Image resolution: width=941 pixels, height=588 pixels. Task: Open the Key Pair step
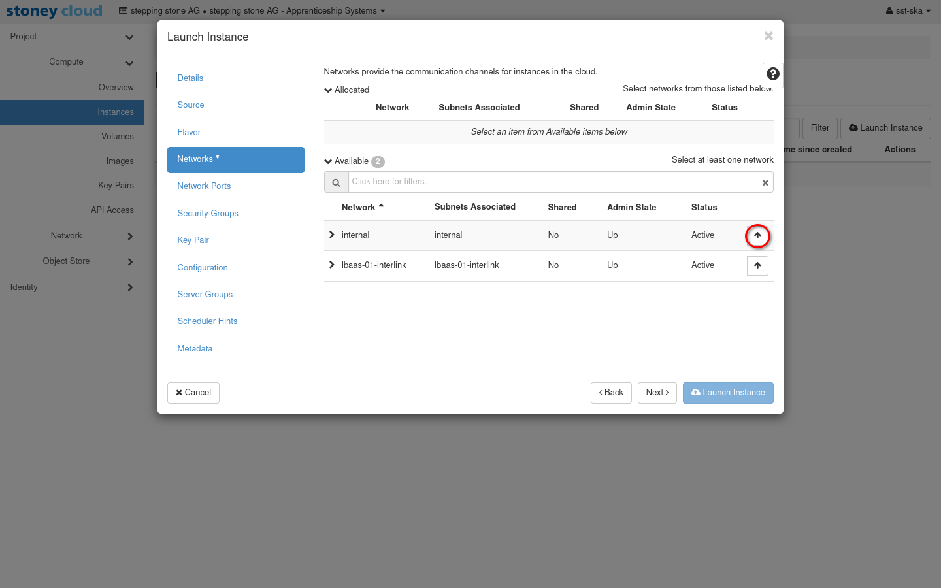pos(193,240)
